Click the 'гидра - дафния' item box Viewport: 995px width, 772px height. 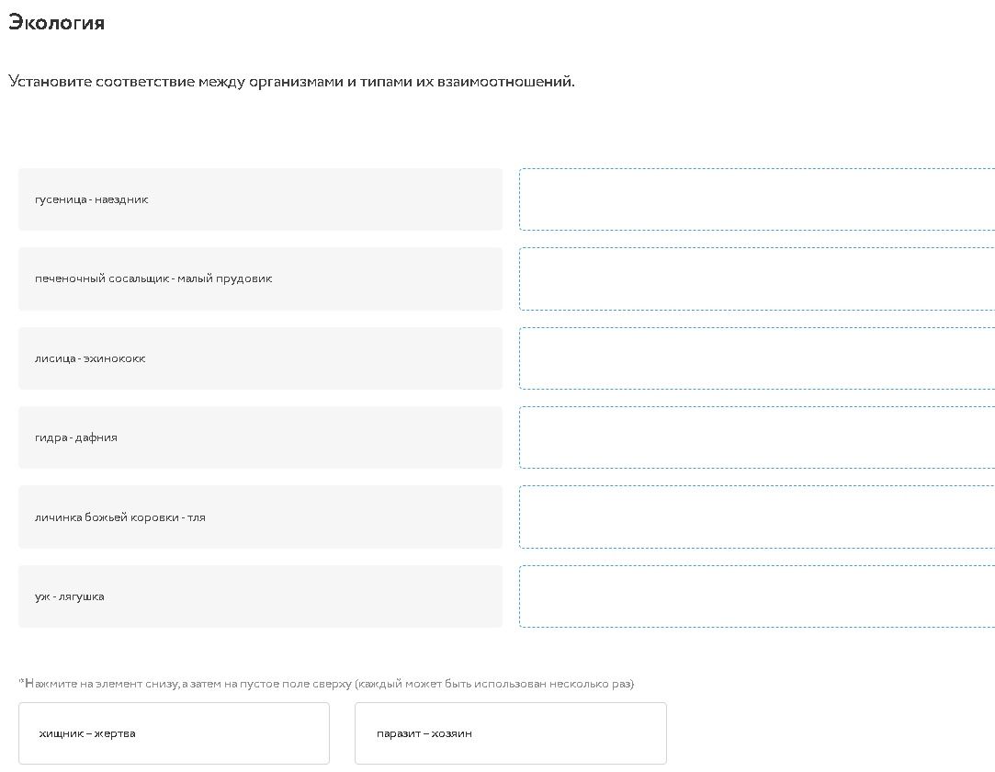260,437
